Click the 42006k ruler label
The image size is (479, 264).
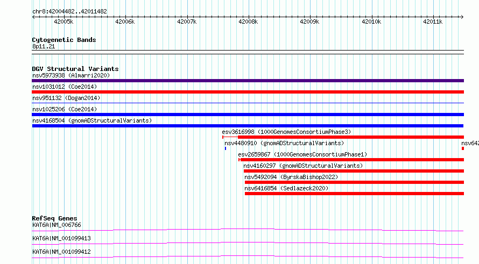pos(125,22)
